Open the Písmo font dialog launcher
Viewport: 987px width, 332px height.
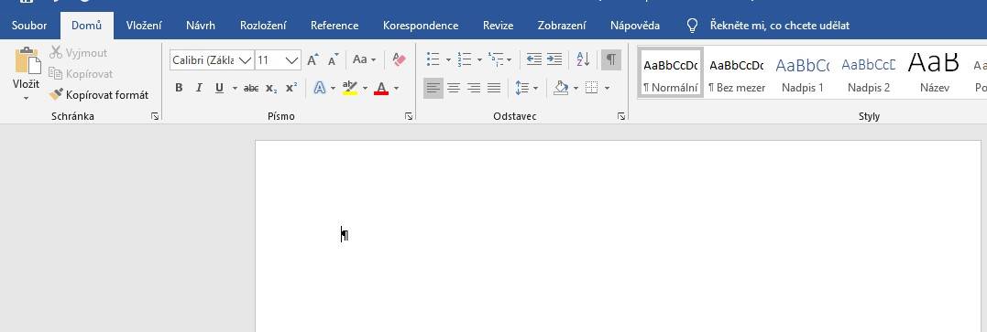pyautogui.click(x=409, y=116)
